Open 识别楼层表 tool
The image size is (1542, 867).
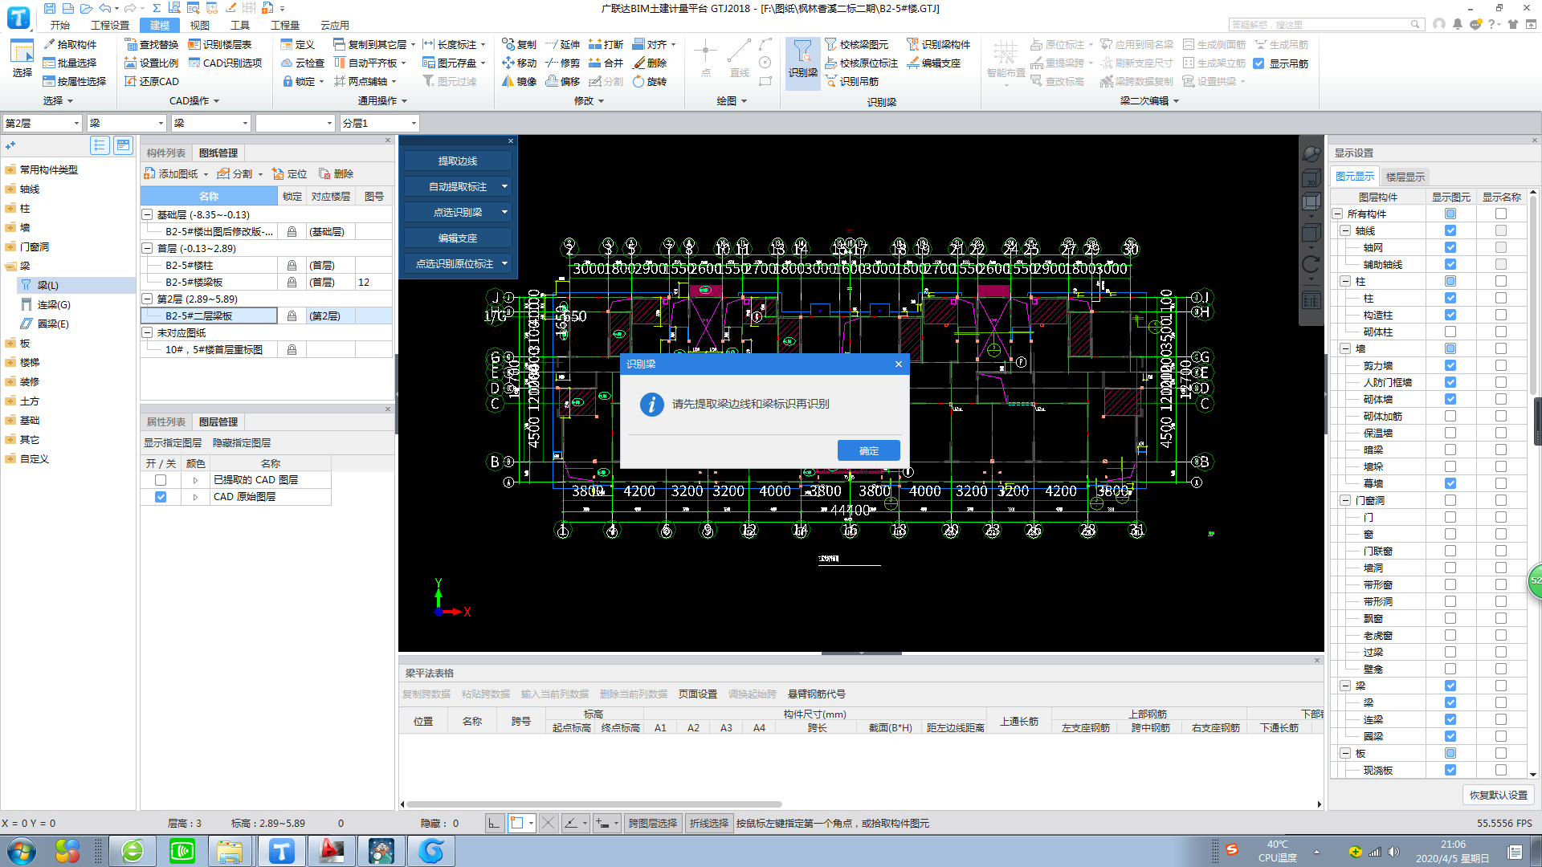(219, 44)
